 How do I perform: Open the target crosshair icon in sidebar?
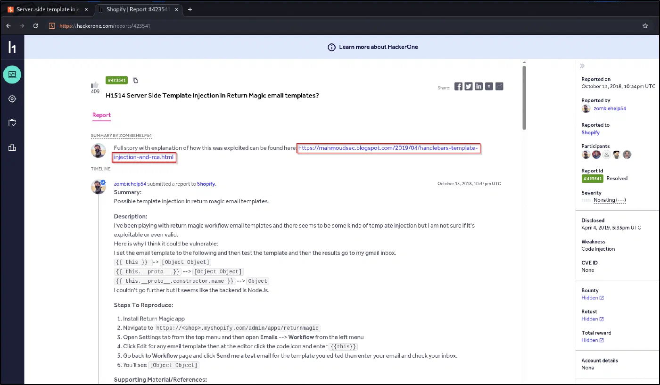12,99
